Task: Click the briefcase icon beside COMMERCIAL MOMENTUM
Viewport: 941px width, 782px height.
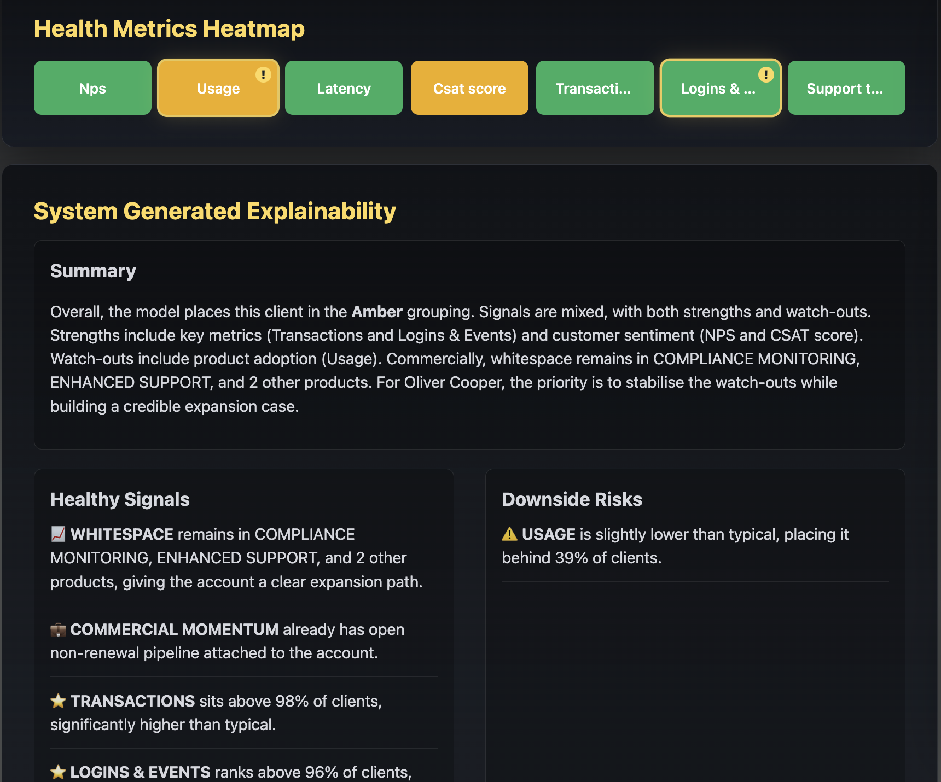Action: [x=58, y=629]
